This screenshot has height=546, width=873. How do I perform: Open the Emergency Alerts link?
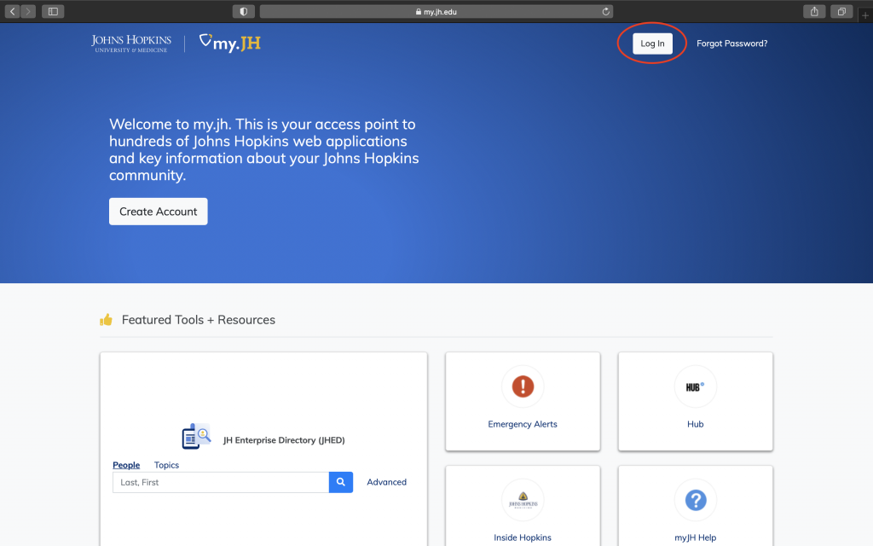point(523,424)
